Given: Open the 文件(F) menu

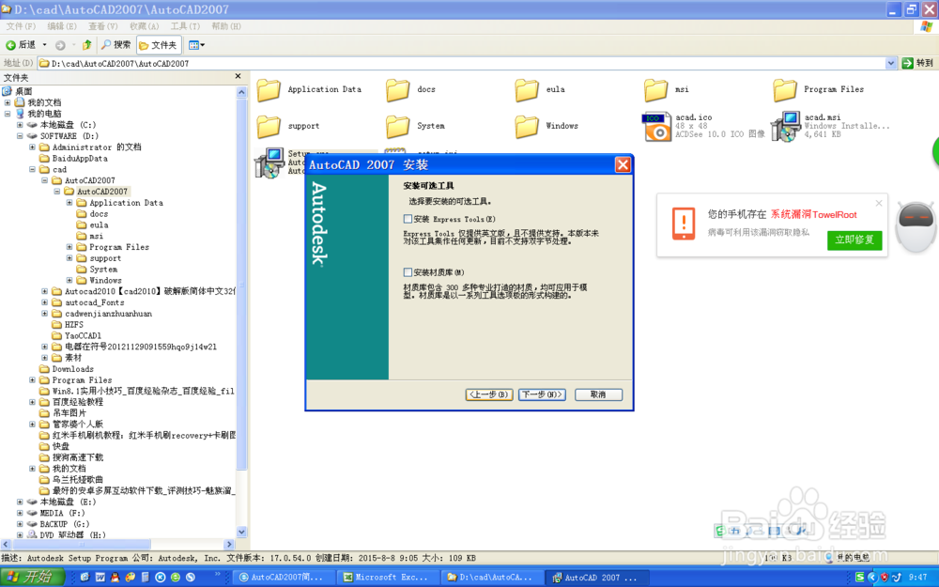Looking at the screenshot, I should [21, 26].
